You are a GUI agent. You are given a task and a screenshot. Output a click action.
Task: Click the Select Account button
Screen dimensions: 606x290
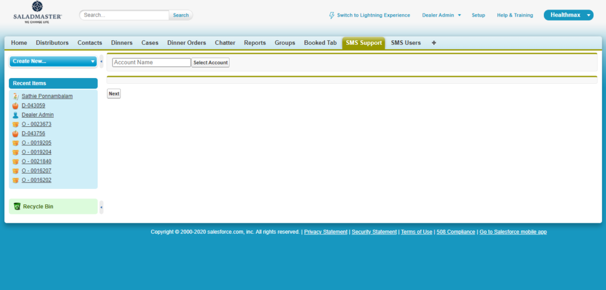[211, 63]
